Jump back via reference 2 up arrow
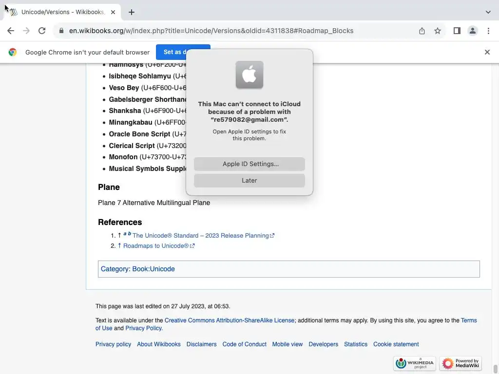499x374 pixels. [x=119, y=245]
